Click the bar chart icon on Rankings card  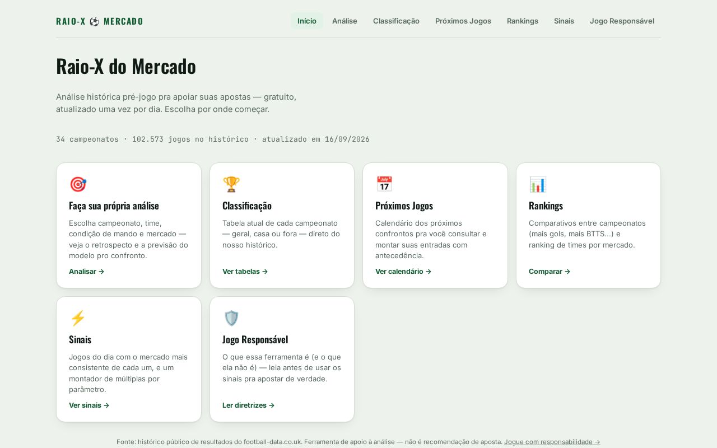pos(538,184)
